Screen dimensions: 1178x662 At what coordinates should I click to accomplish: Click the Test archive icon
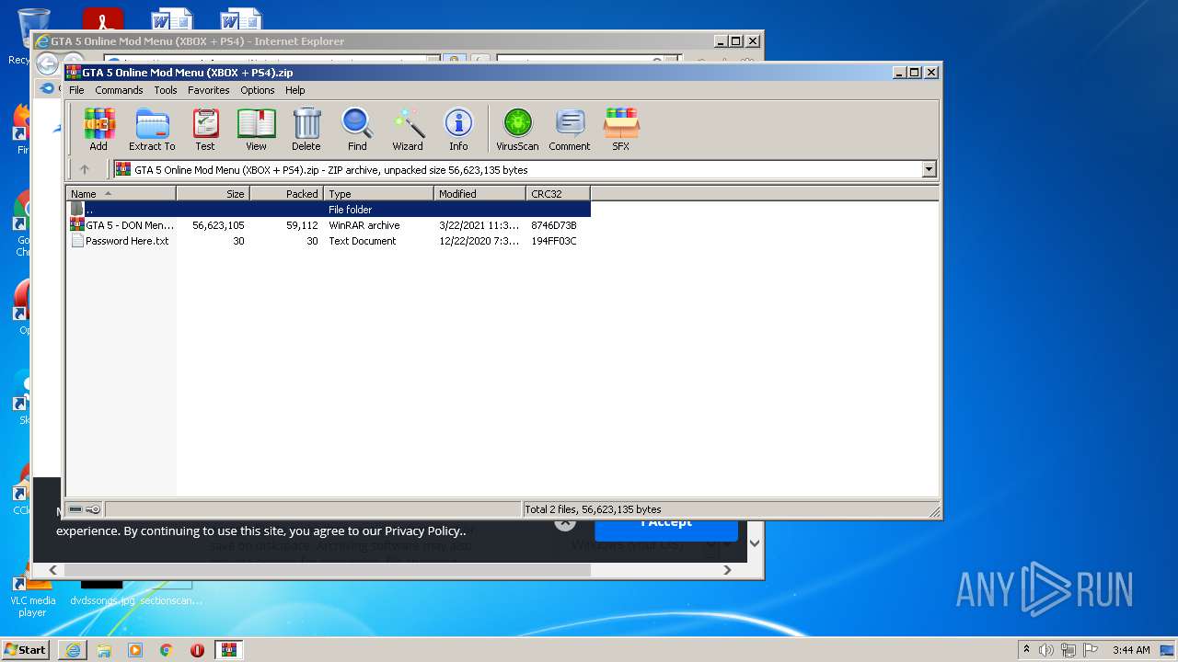[x=205, y=129]
